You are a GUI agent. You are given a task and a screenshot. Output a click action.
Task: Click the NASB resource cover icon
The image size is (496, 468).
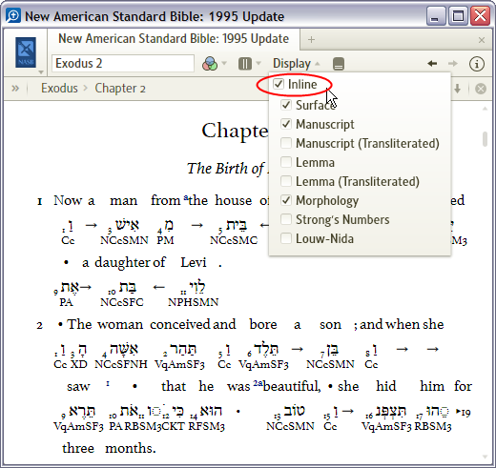(x=26, y=52)
